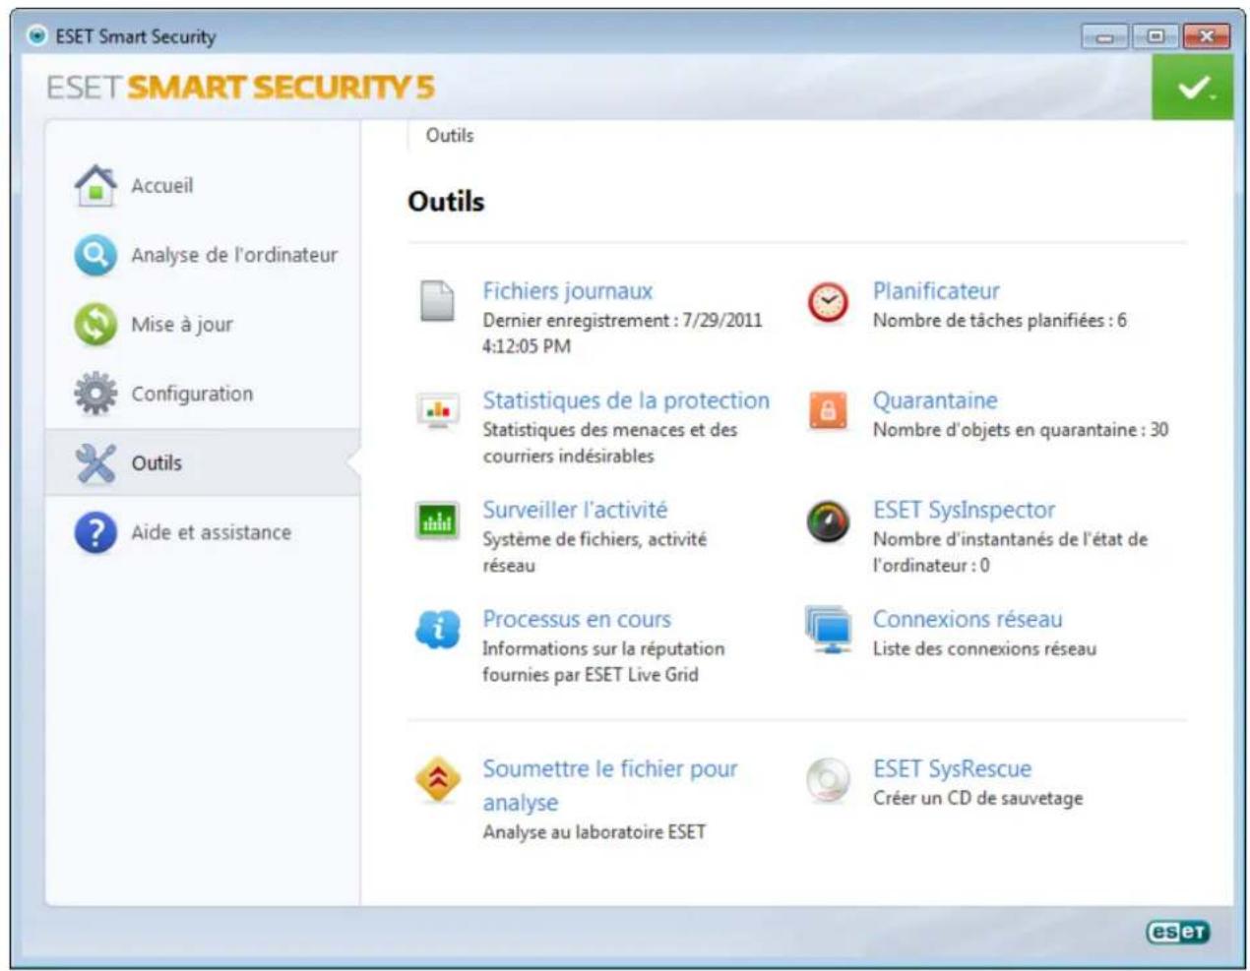
Task: Open Aide et assistance
Action: [211, 532]
